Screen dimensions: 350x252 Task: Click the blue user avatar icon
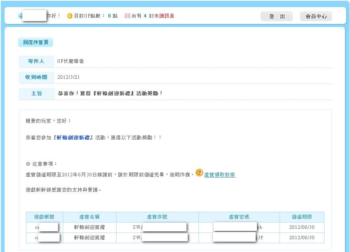pos(20,16)
